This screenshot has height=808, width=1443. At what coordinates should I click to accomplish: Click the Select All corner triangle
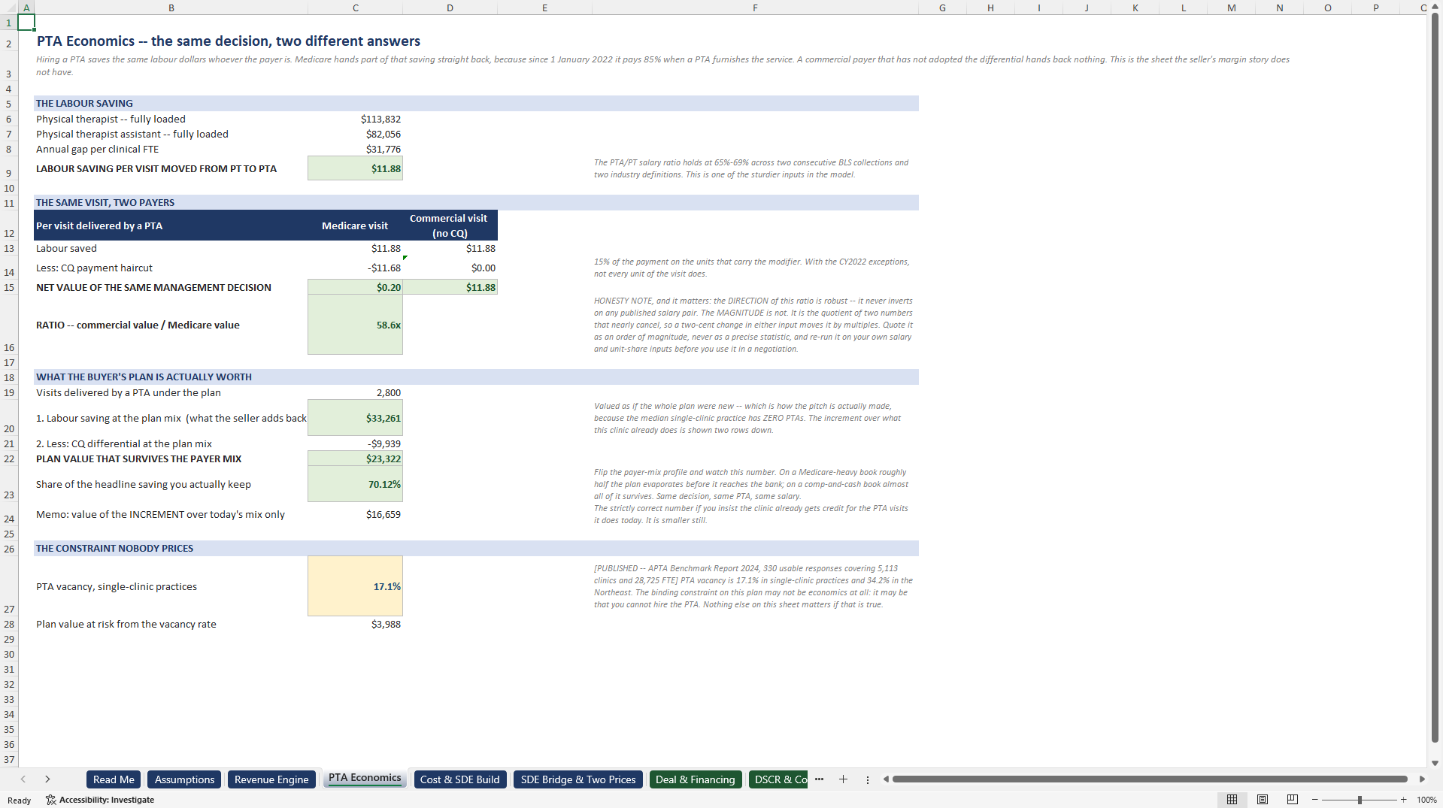[x=9, y=8]
